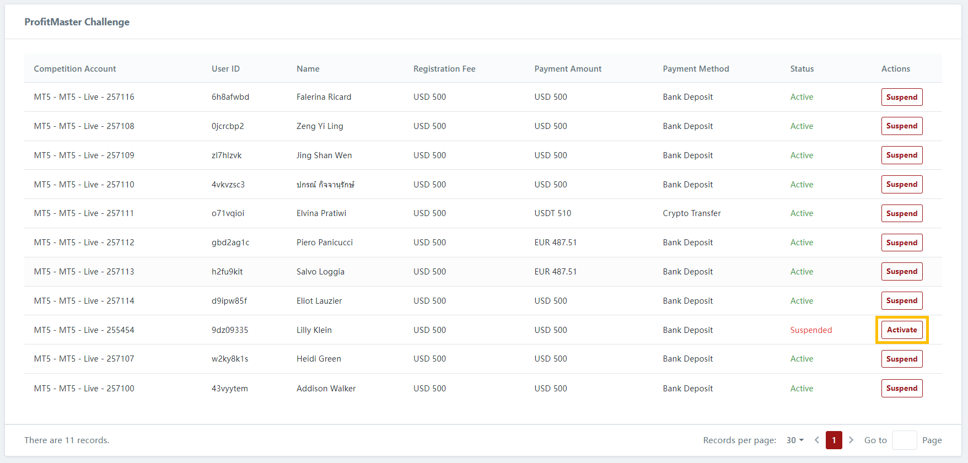Suspend Addison Walker's account

[x=902, y=388]
